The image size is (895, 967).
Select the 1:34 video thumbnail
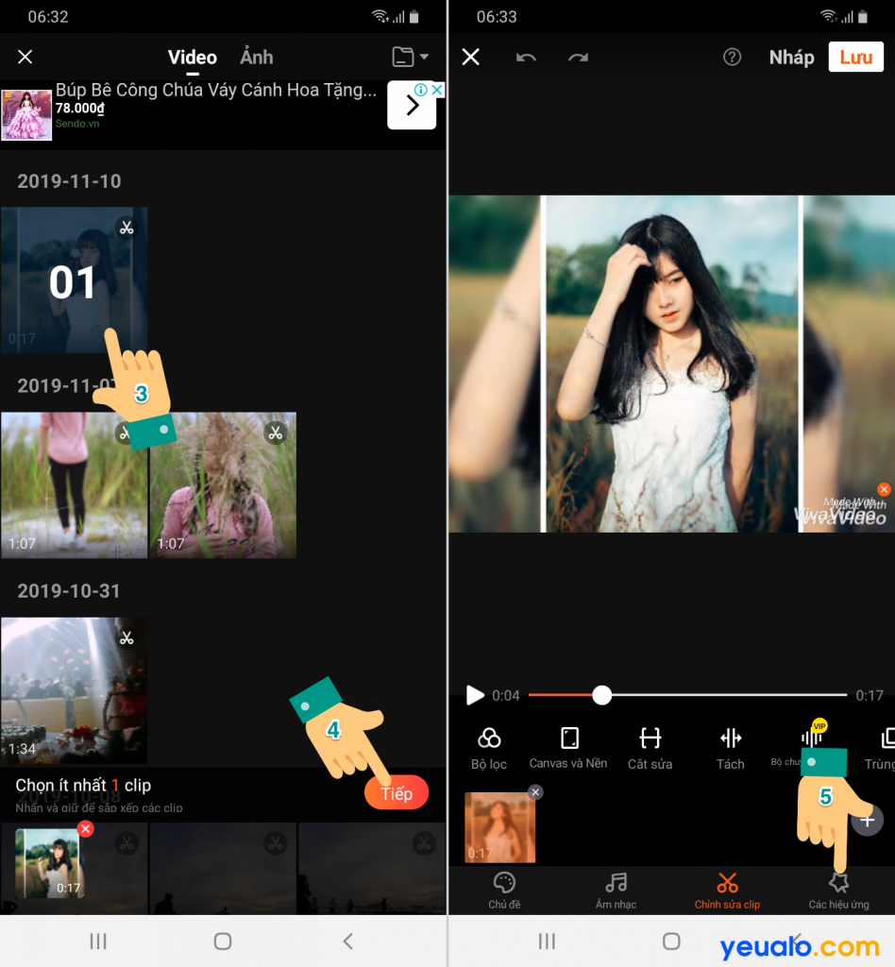click(74, 690)
